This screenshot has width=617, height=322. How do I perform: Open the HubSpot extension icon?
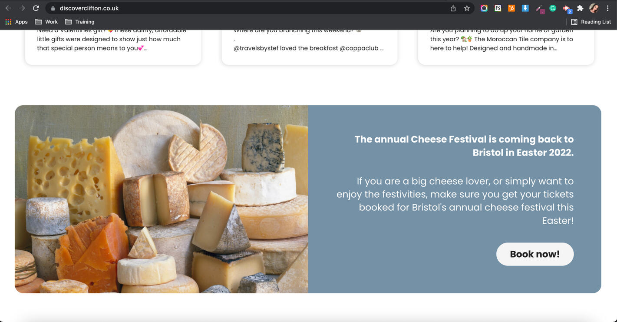pyautogui.click(x=511, y=8)
